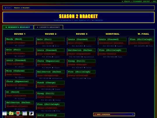Select Chutz (Expansion) in Round 1
This screenshot has width=157, height=118.
[19, 81]
